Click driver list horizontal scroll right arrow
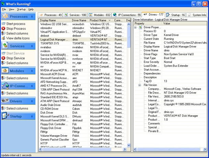 pyautogui.click(x=125, y=149)
